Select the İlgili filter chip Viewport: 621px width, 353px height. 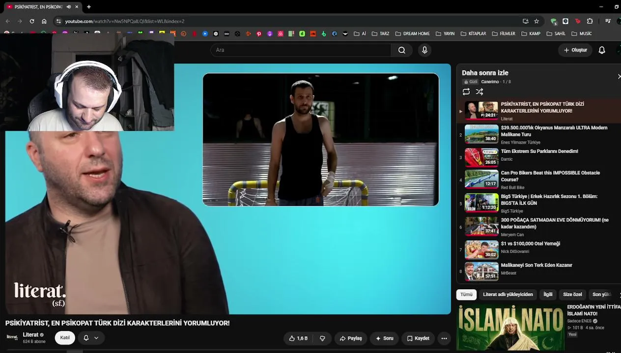coord(548,295)
